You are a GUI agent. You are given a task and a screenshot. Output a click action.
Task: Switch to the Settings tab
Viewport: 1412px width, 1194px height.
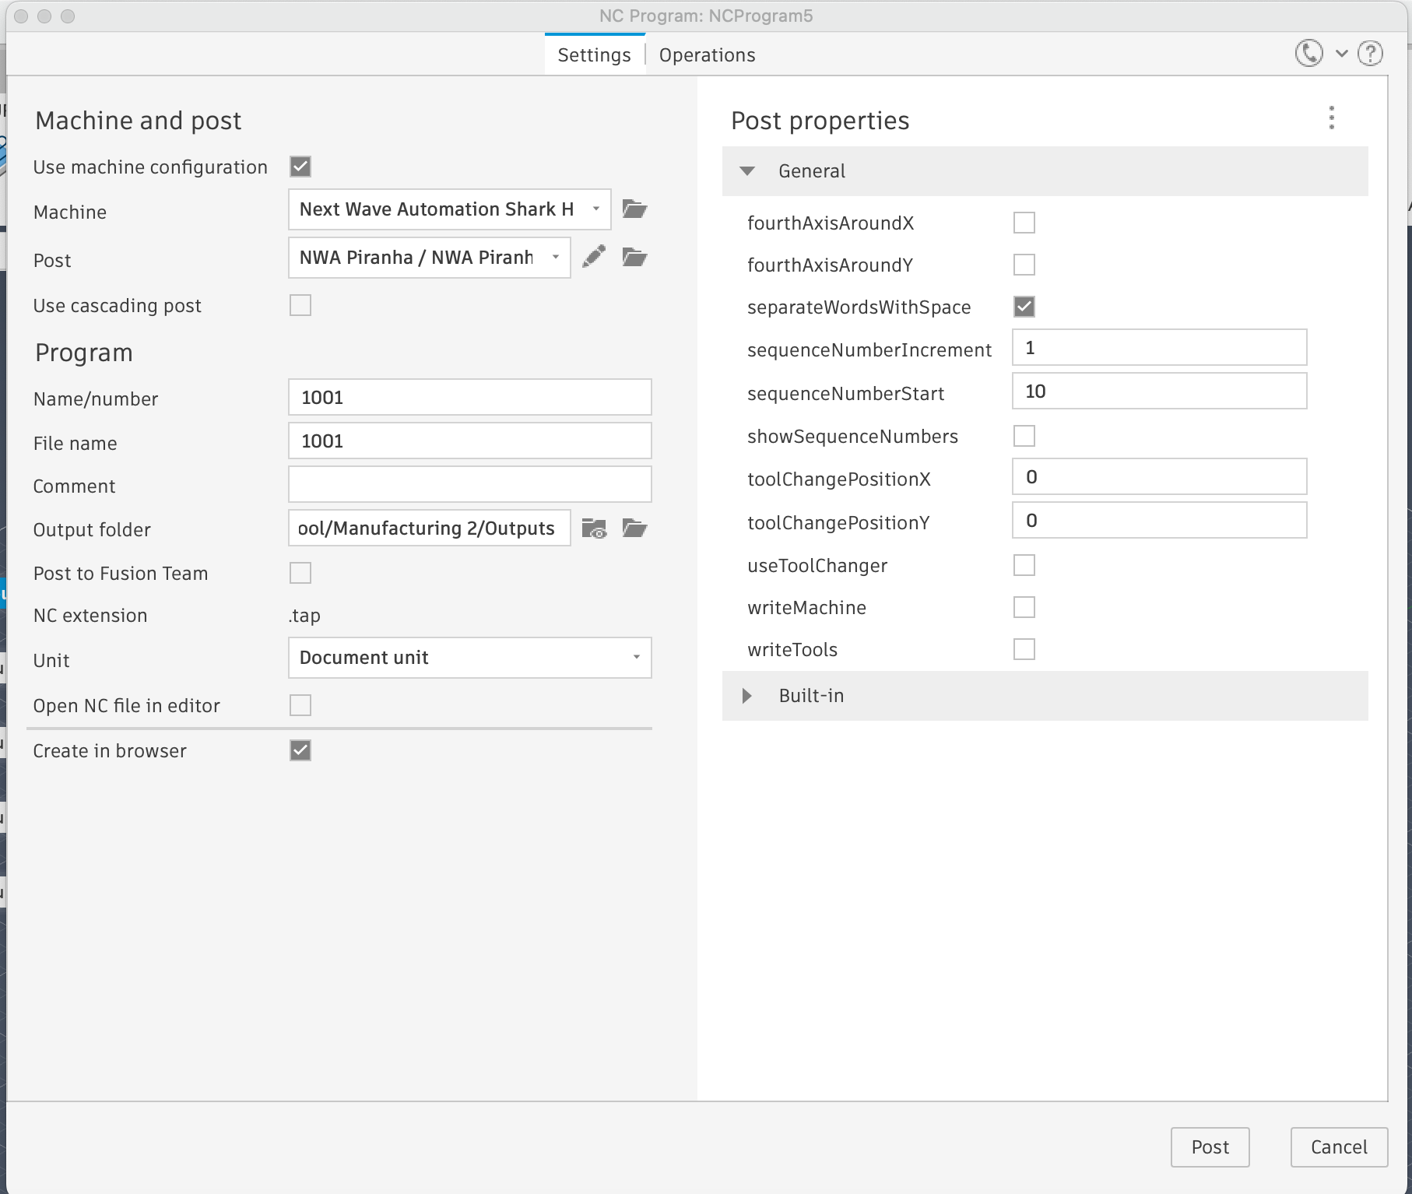(x=595, y=55)
